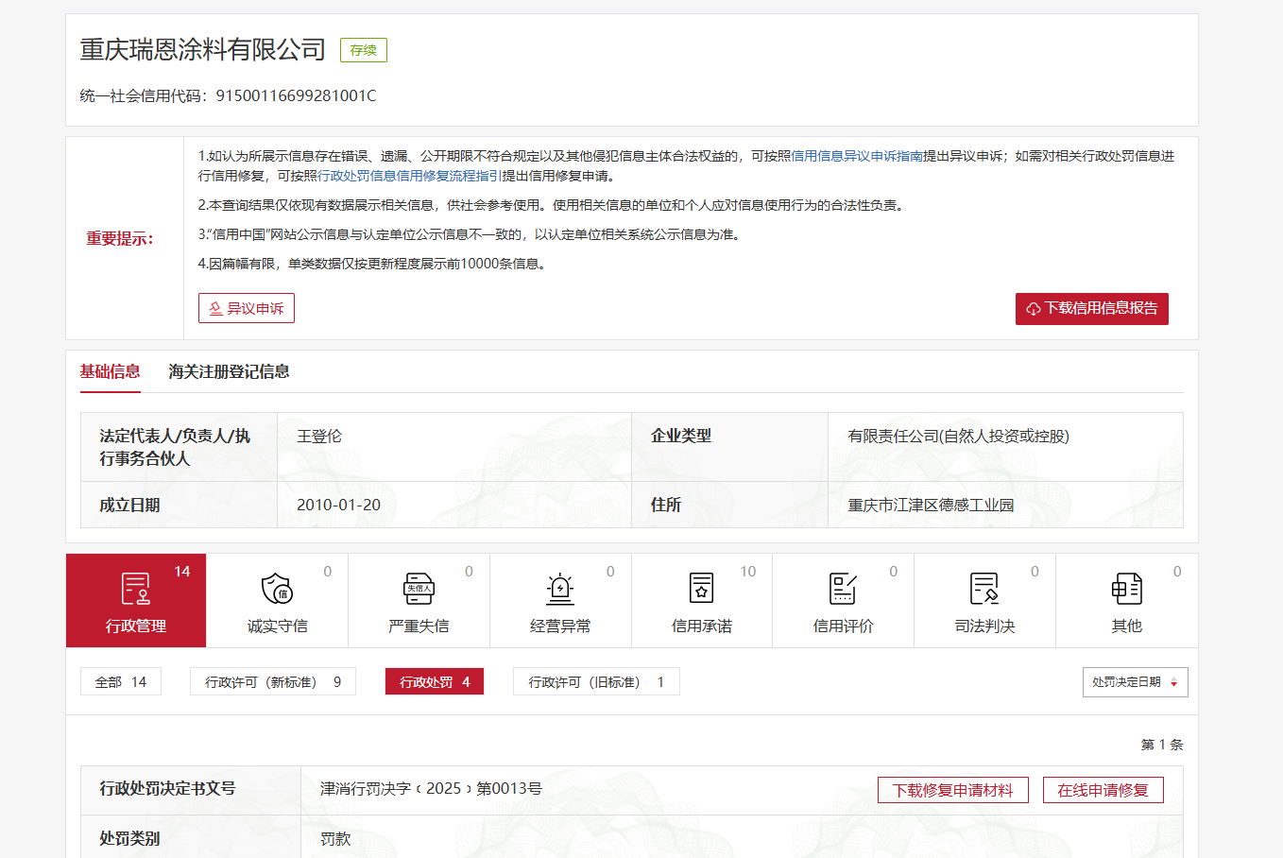The height and width of the screenshot is (858, 1283).
Task: Select the 经营异常 alarm icon
Action: 560,589
